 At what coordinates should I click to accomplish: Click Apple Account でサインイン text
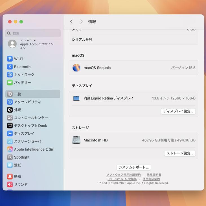click(36, 46)
